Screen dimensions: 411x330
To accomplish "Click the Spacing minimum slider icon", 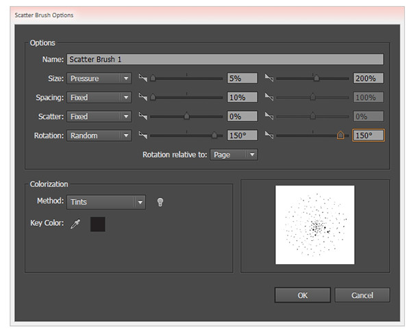I will click(x=143, y=98).
